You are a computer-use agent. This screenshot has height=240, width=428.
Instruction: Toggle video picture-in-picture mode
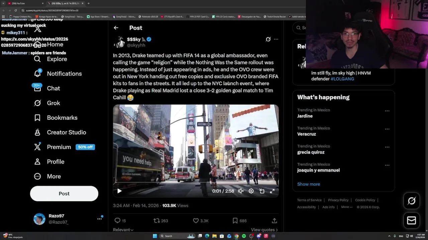[262, 191]
